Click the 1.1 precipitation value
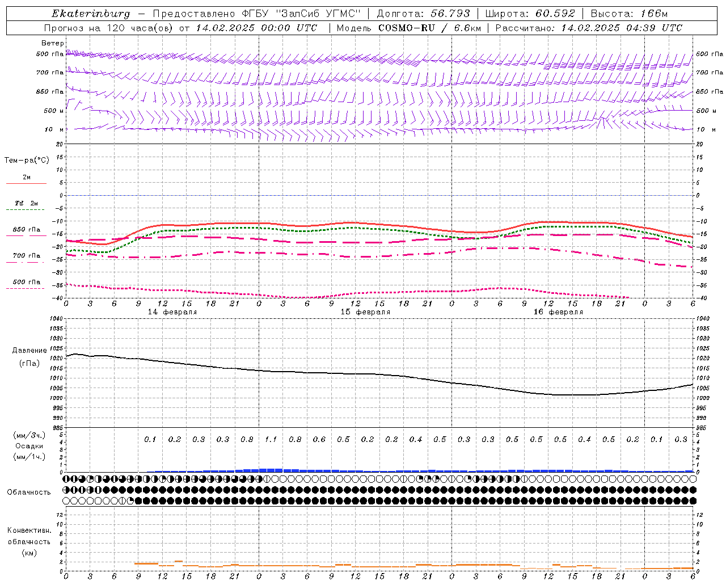Viewport: 726px width, 581px height. [x=271, y=439]
